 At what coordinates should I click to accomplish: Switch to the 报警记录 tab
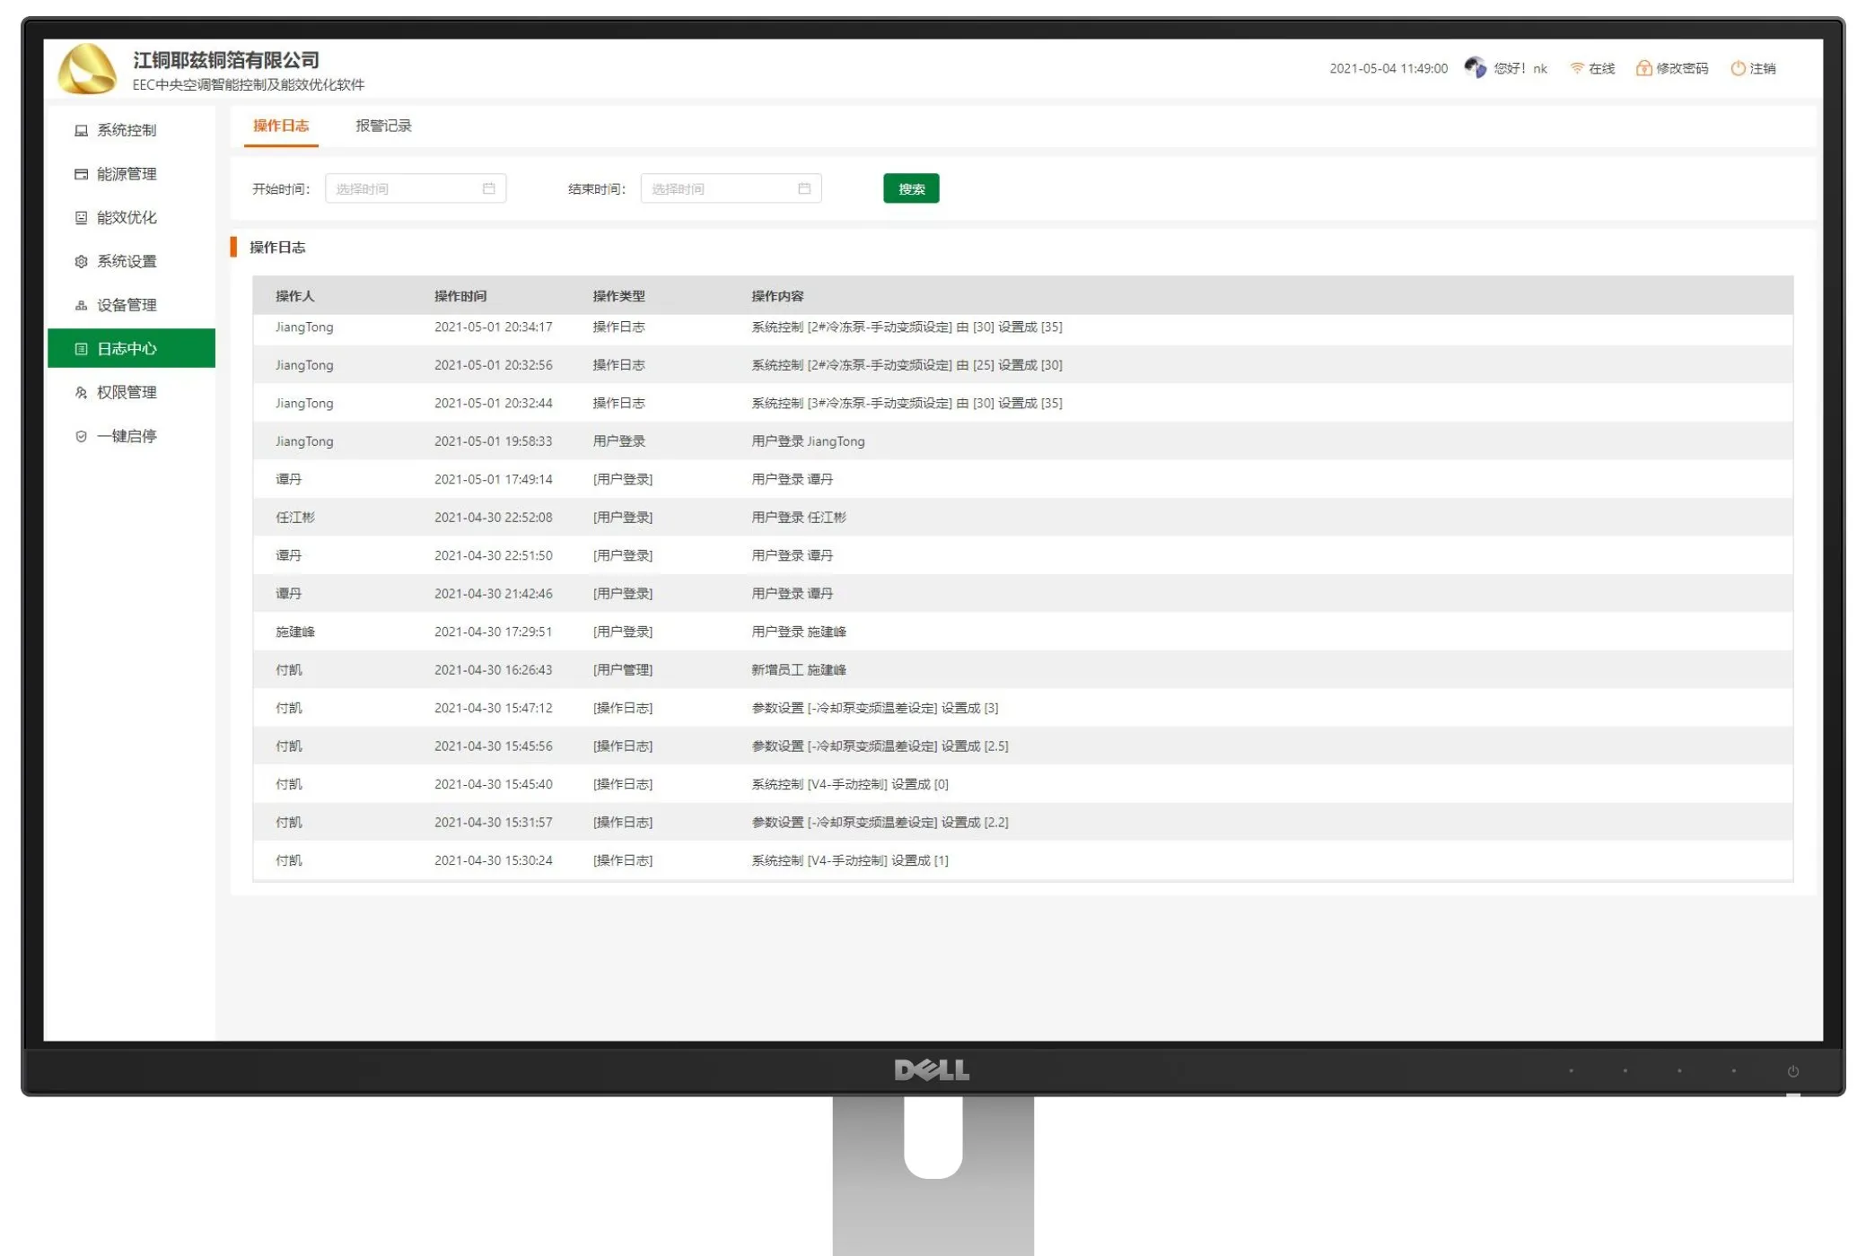point(383,126)
